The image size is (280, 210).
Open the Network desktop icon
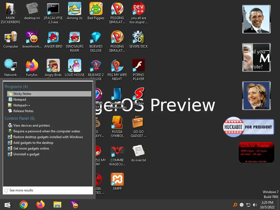coord(11,68)
